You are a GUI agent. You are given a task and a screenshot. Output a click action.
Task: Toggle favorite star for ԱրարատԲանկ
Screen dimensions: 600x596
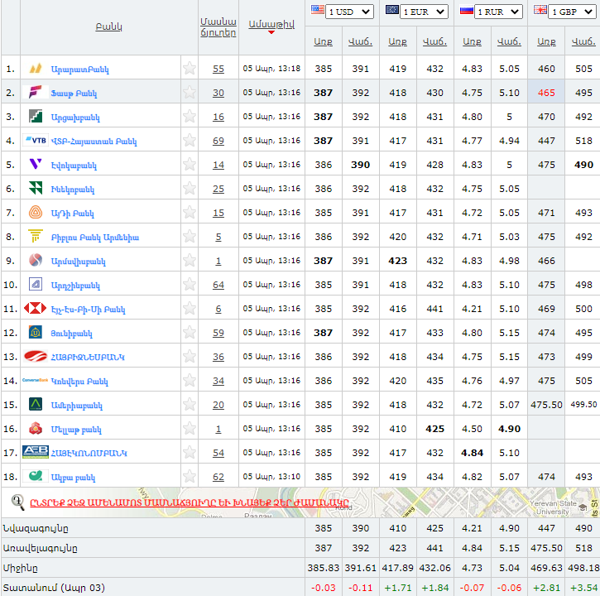click(190, 69)
